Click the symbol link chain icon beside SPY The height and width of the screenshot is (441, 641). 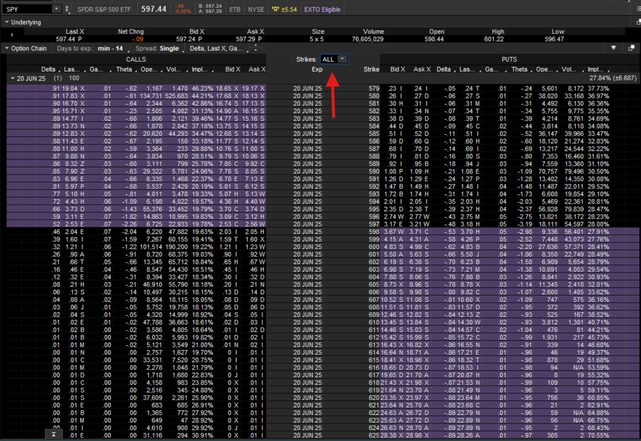click(x=67, y=9)
